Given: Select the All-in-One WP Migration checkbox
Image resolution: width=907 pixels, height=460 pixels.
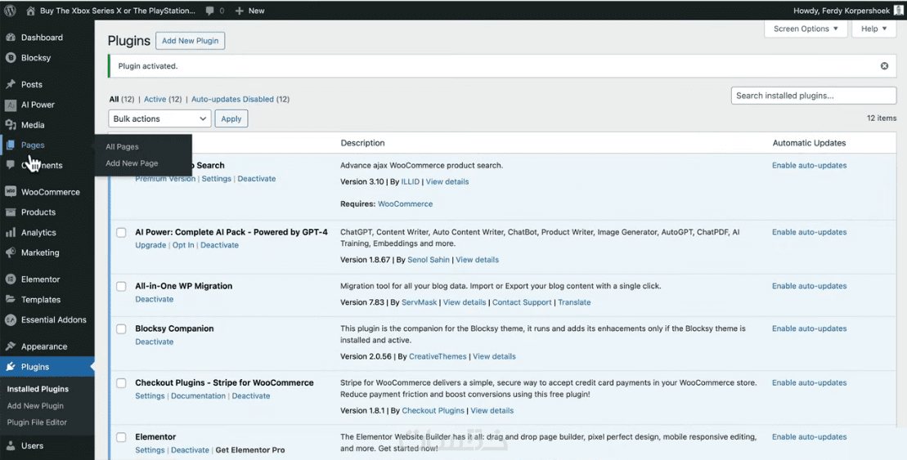Looking at the screenshot, I should point(121,287).
